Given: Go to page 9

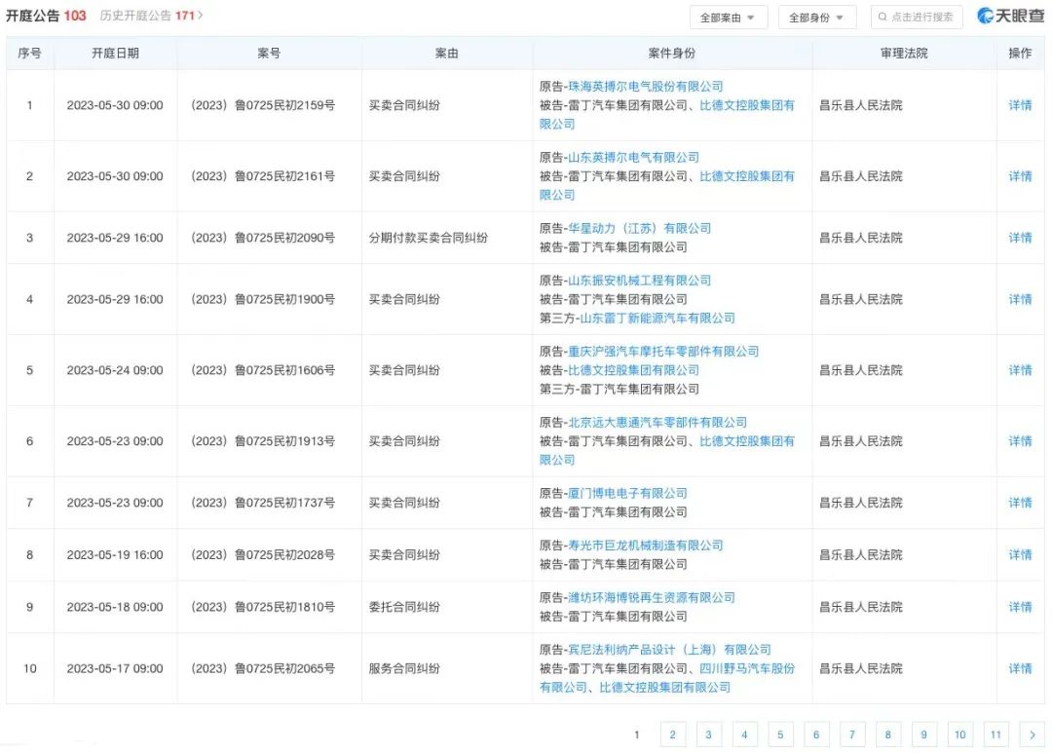Looking at the screenshot, I should coord(923,734).
